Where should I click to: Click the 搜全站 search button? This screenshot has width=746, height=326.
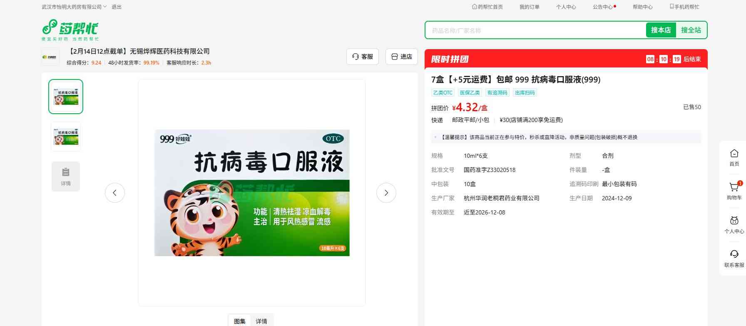coord(691,30)
